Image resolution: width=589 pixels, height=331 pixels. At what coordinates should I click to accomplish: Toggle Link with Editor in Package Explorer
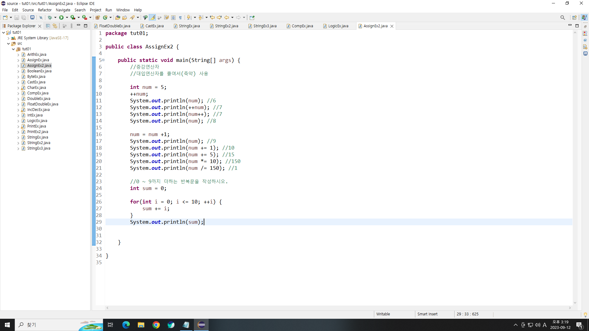[x=55, y=26]
